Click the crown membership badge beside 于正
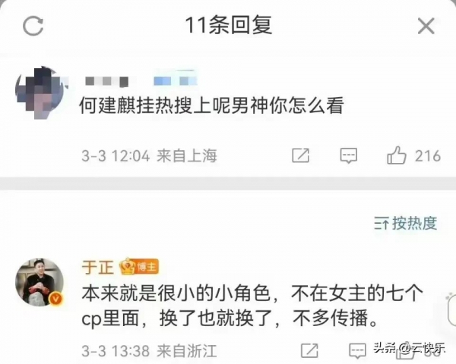This screenshot has width=456, height=364. pyautogui.click(x=128, y=266)
